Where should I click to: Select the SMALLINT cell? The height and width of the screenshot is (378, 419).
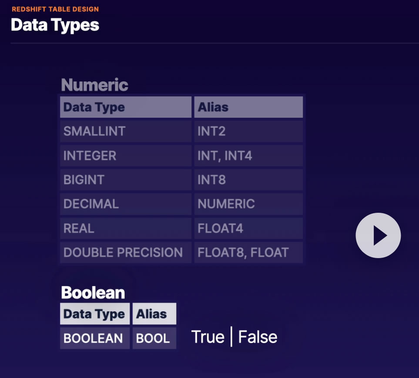click(125, 131)
